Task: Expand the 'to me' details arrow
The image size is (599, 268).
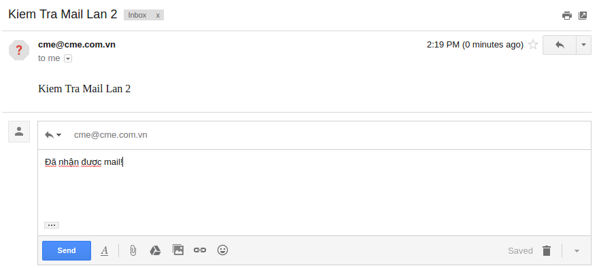Action: [x=67, y=58]
